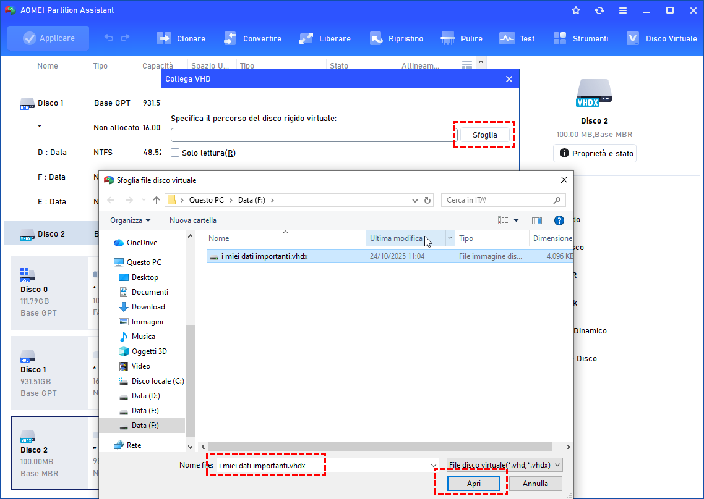Open Download folder in navigation pane

click(142, 307)
